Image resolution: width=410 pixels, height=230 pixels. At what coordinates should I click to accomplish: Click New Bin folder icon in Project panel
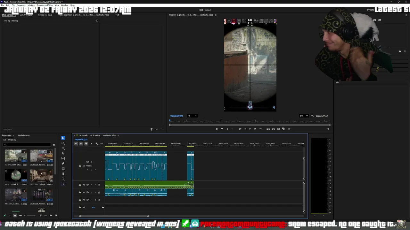point(51,215)
